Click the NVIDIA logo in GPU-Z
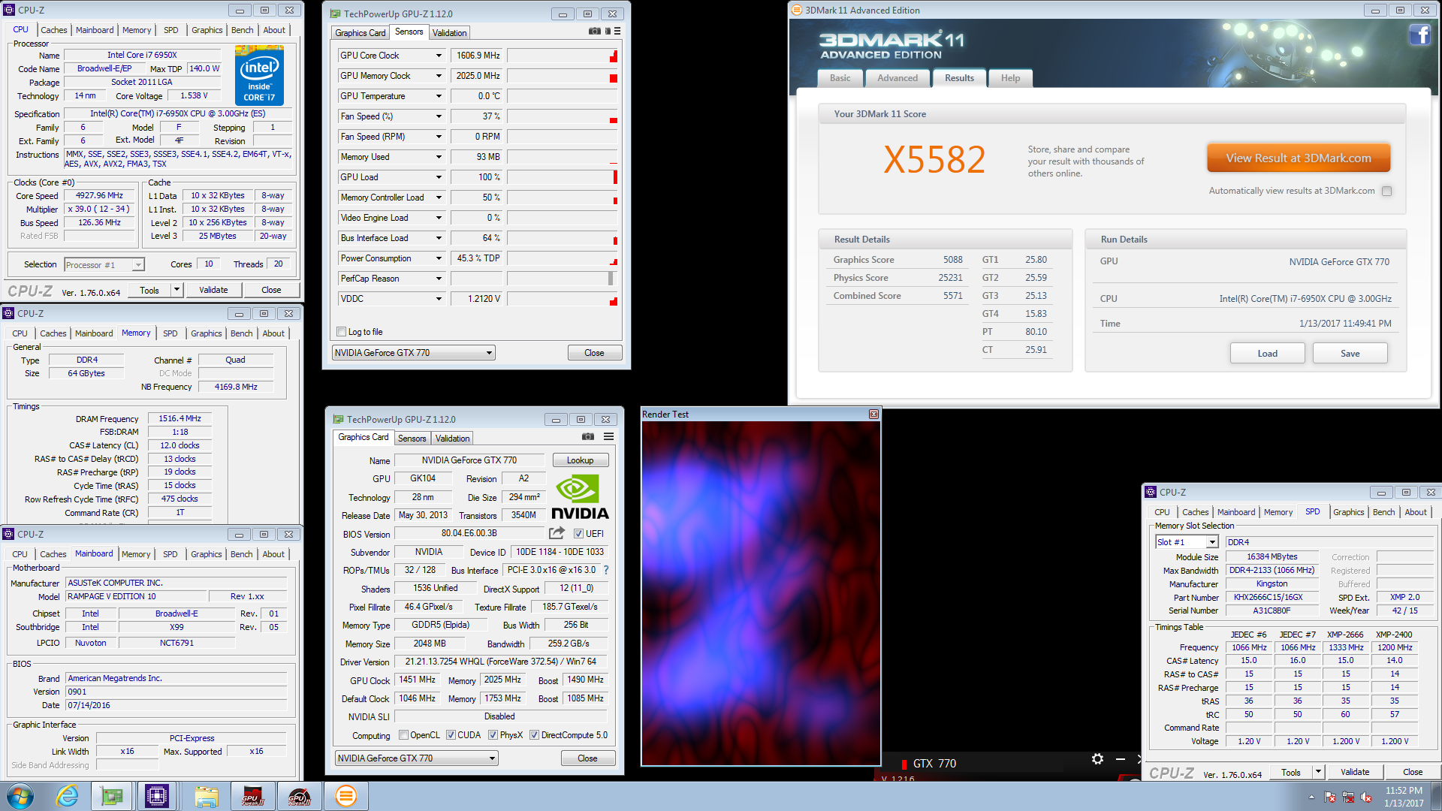Screen dimensions: 1442x811 580,496
